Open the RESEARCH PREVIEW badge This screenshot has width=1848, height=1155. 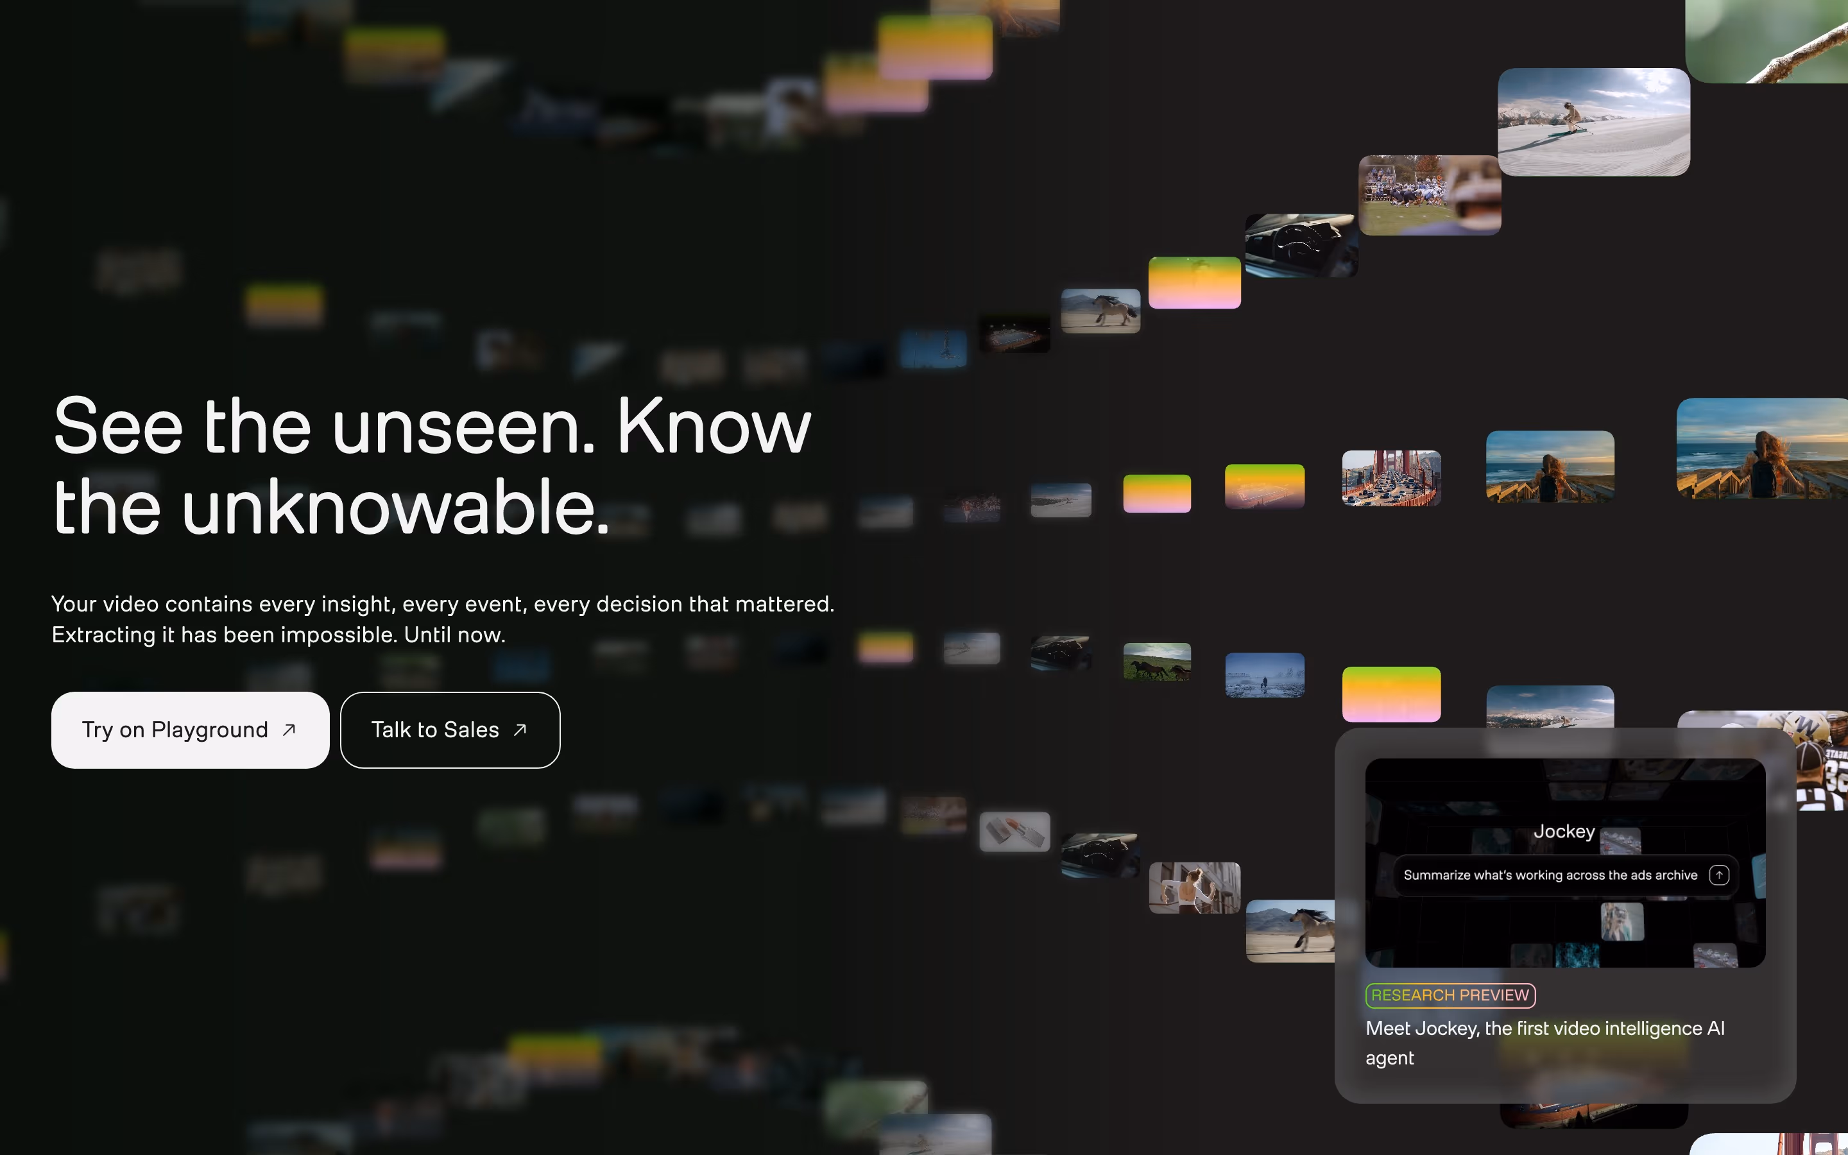(1450, 995)
